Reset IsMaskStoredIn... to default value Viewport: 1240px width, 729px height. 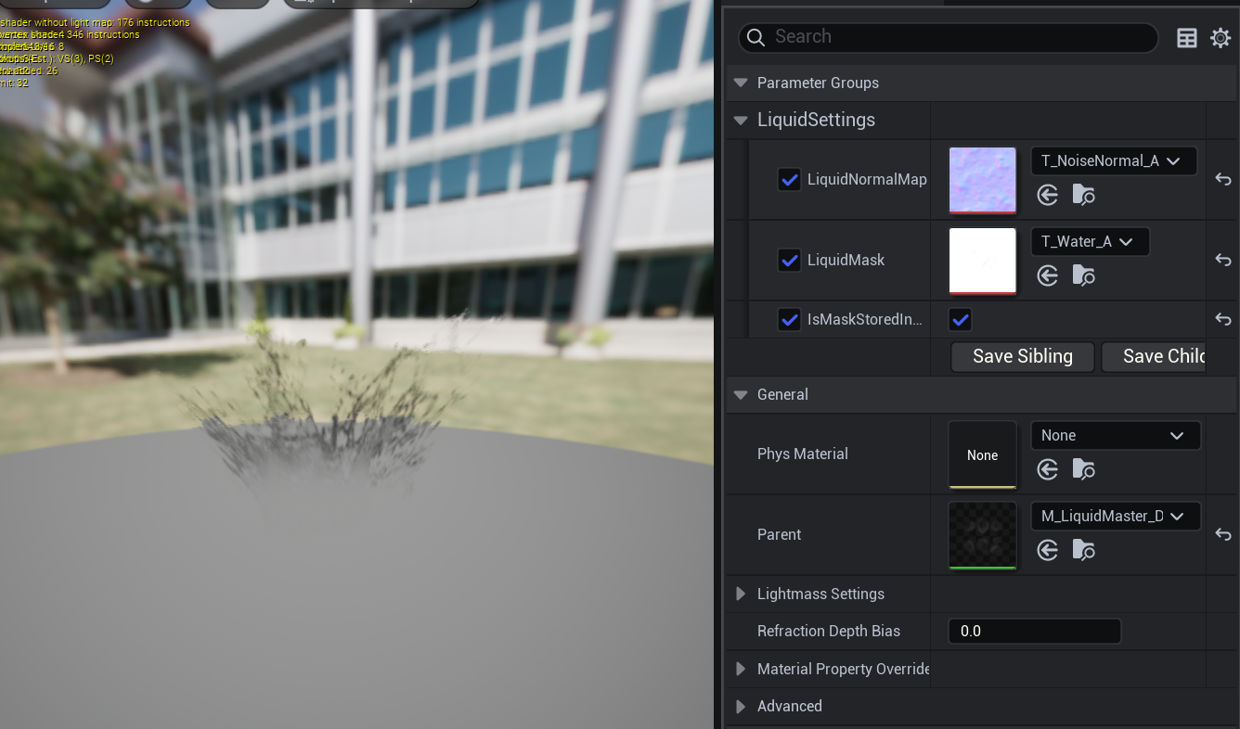[1223, 319]
